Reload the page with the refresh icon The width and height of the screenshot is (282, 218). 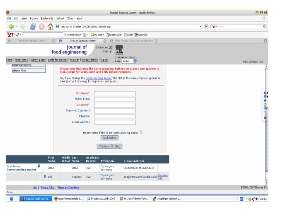click(x=33, y=27)
